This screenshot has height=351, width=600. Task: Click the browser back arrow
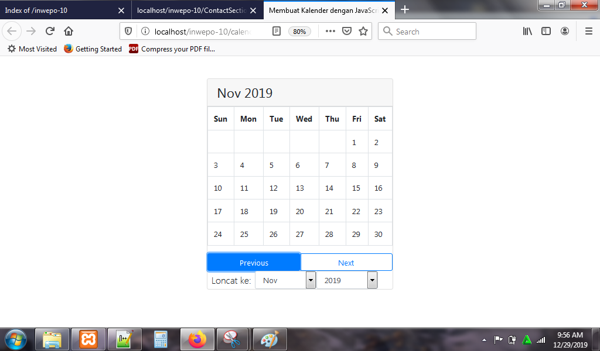tap(12, 32)
